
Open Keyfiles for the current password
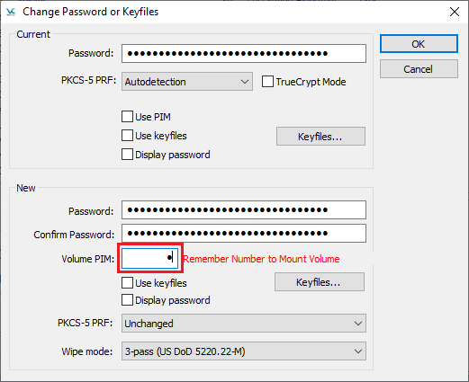(x=320, y=137)
